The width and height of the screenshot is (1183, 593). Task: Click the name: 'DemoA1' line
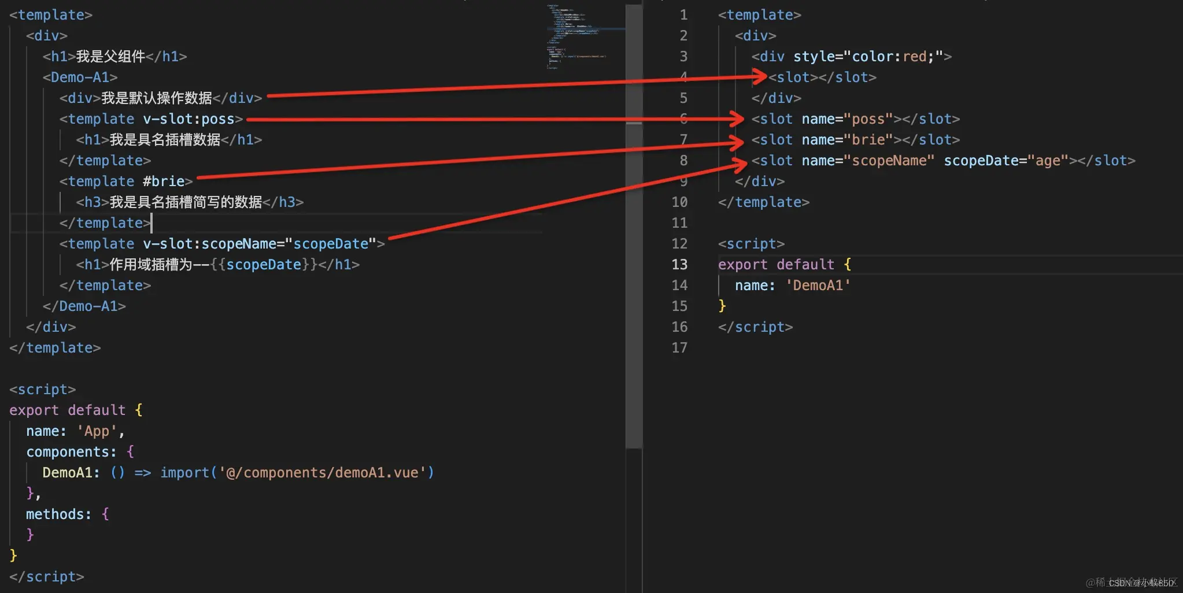coord(793,285)
